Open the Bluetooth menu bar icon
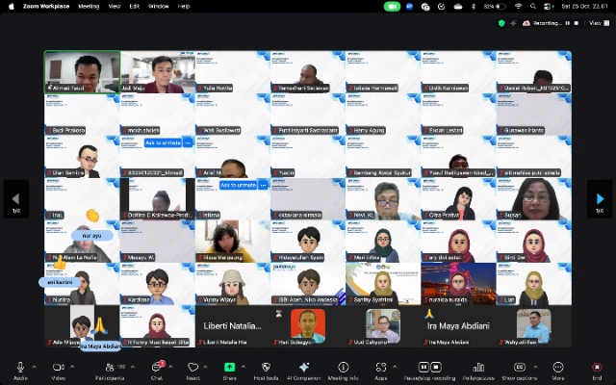 (474, 7)
